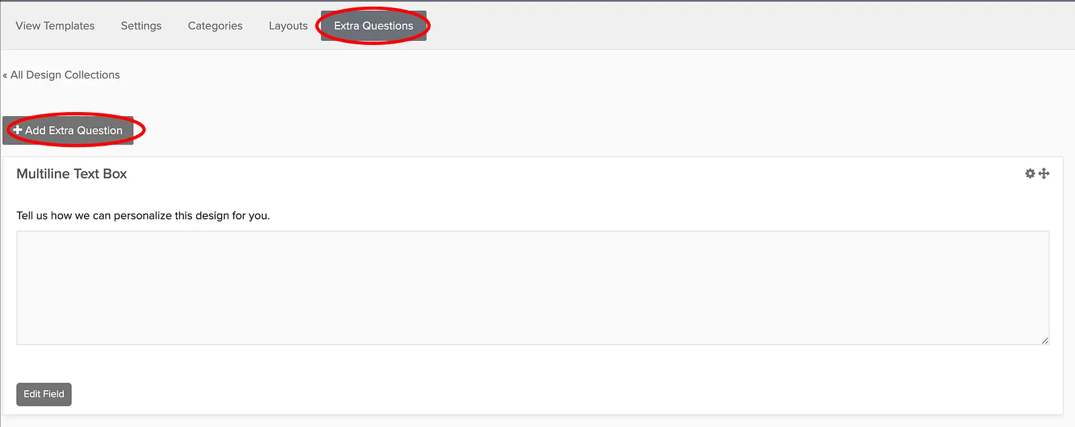This screenshot has height=427, width=1075.
Task: Click the 'Tell us how we can personalize' label
Action: click(143, 216)
